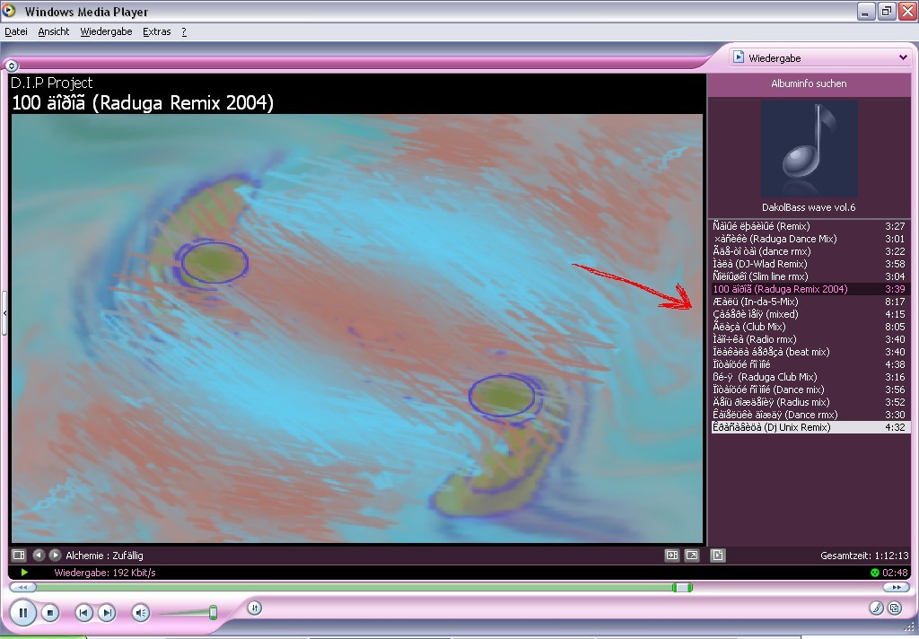The image size is (919, 639).
Task: Select the track lasting 4:38
Action: [x=810, y=364]
